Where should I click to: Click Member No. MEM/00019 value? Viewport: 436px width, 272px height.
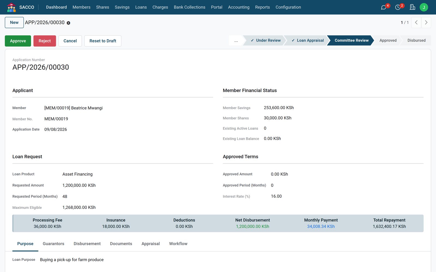(56, 119)
